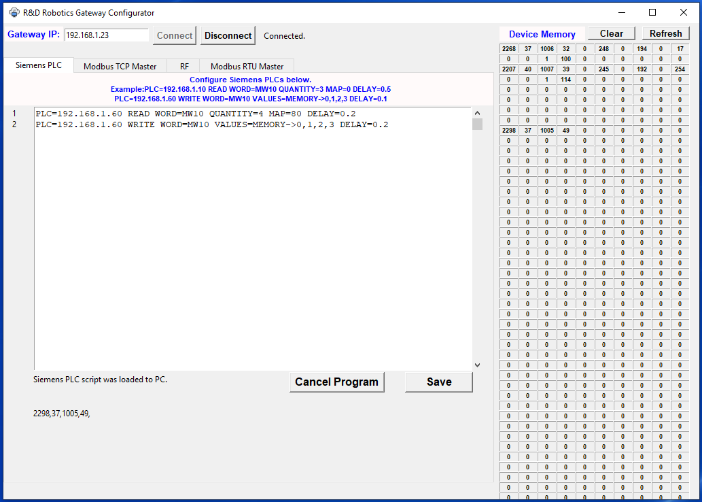The width and height of the screenshot is (702, 502).
Task: Click the line number 2 in gutter
Action: coord(14,124)
